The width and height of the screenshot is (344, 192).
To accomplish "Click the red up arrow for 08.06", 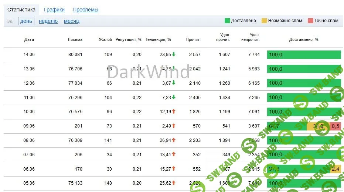I will tap(174, 140).
